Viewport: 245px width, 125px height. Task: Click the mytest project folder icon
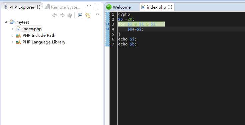[x=12, y=22]
